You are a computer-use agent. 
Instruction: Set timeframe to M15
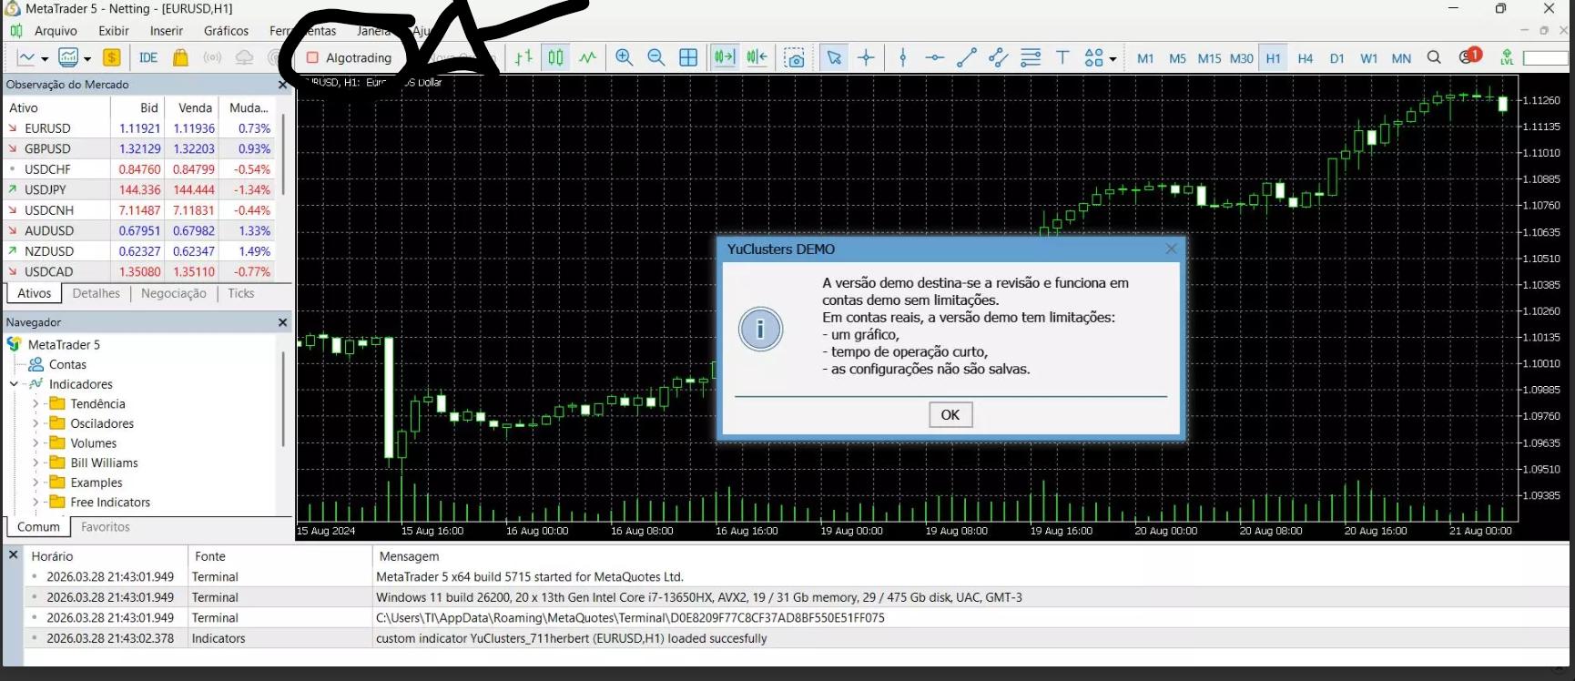(1209, 58)
